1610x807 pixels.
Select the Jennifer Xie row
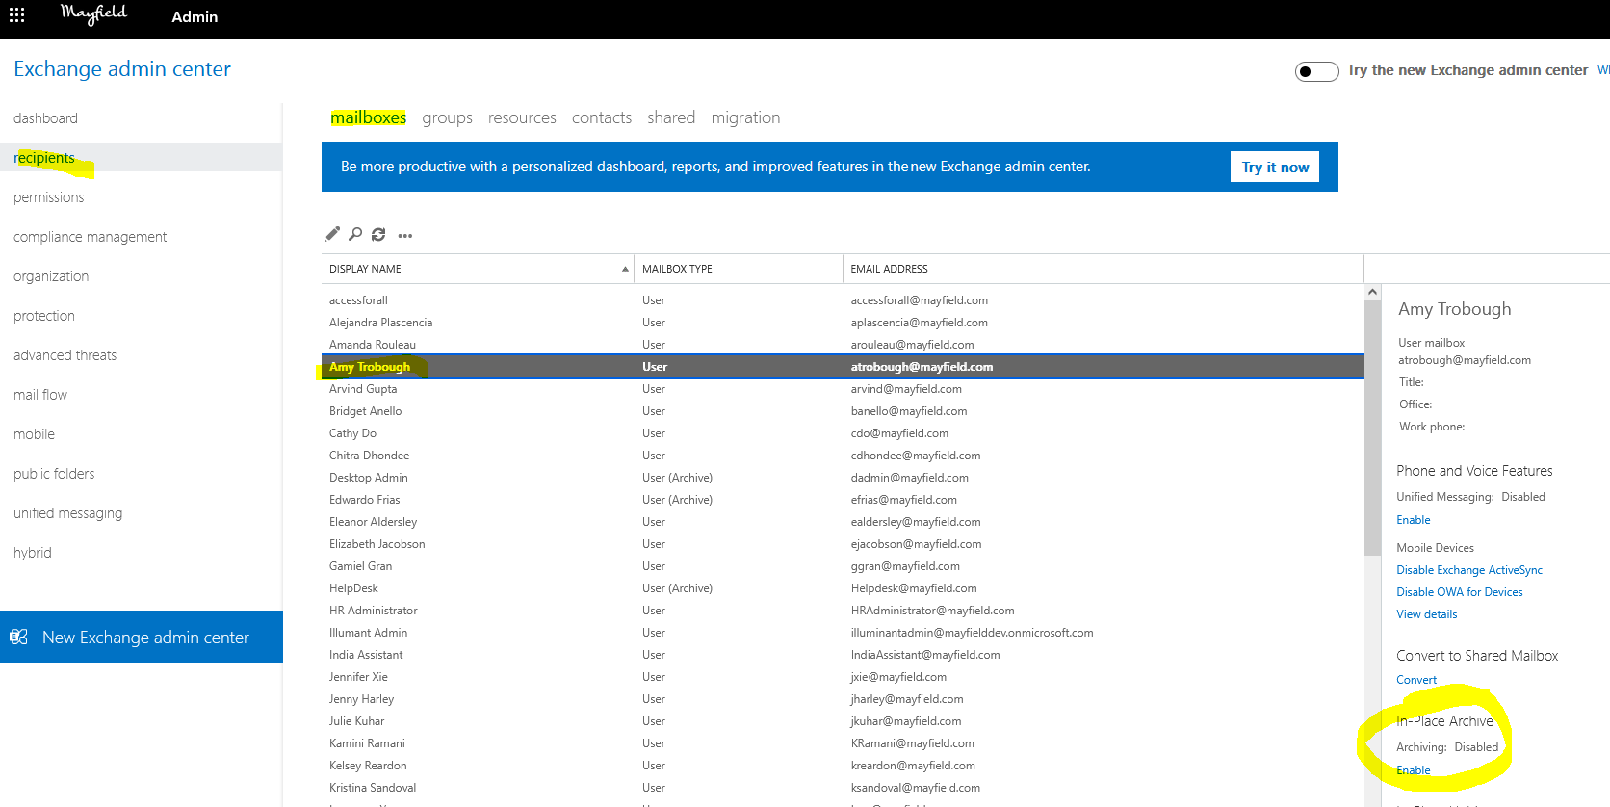pyautogui.click(x=843, y=677)
